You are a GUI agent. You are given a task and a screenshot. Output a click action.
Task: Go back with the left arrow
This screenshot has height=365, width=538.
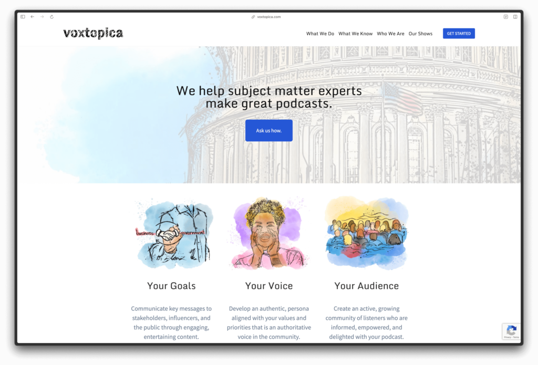(x=32, y=17)
